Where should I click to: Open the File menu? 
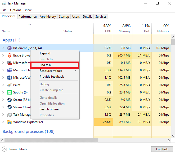click(x=4, y=10)
